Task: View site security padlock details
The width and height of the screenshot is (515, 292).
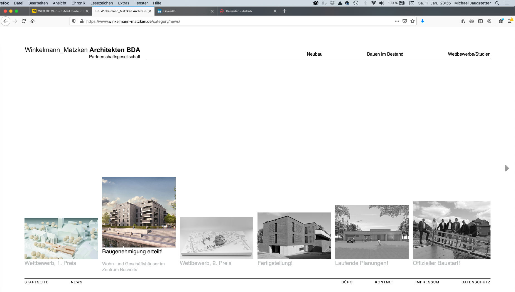Action: [82, 21]
